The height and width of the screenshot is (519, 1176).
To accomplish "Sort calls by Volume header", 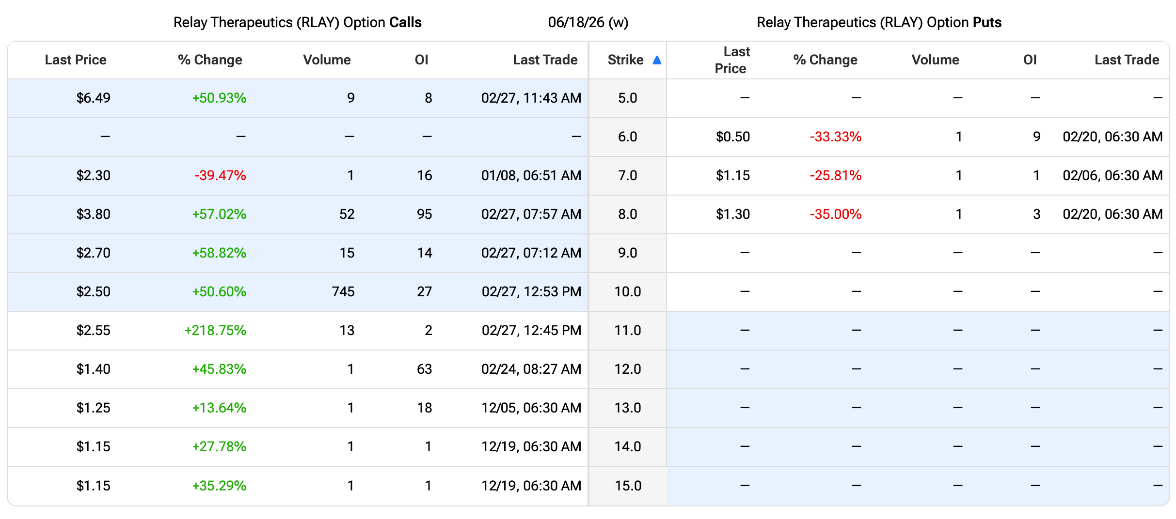I will click(x=327, y=60).
